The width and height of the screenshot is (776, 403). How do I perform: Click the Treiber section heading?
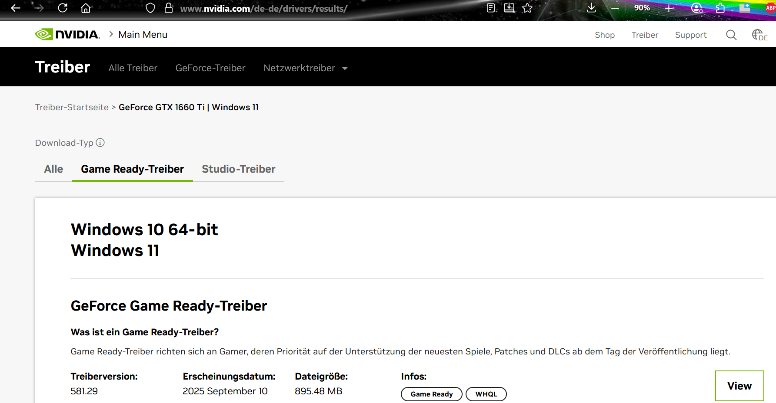click(x=63, y=67)
